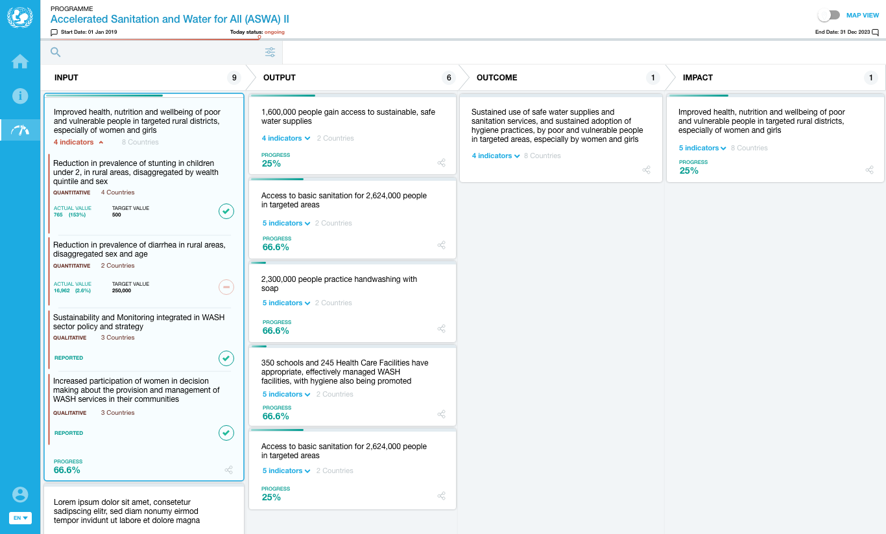Open the Home page icon
886x534 pixels.
pyautogui.click(x=20, y=62)
